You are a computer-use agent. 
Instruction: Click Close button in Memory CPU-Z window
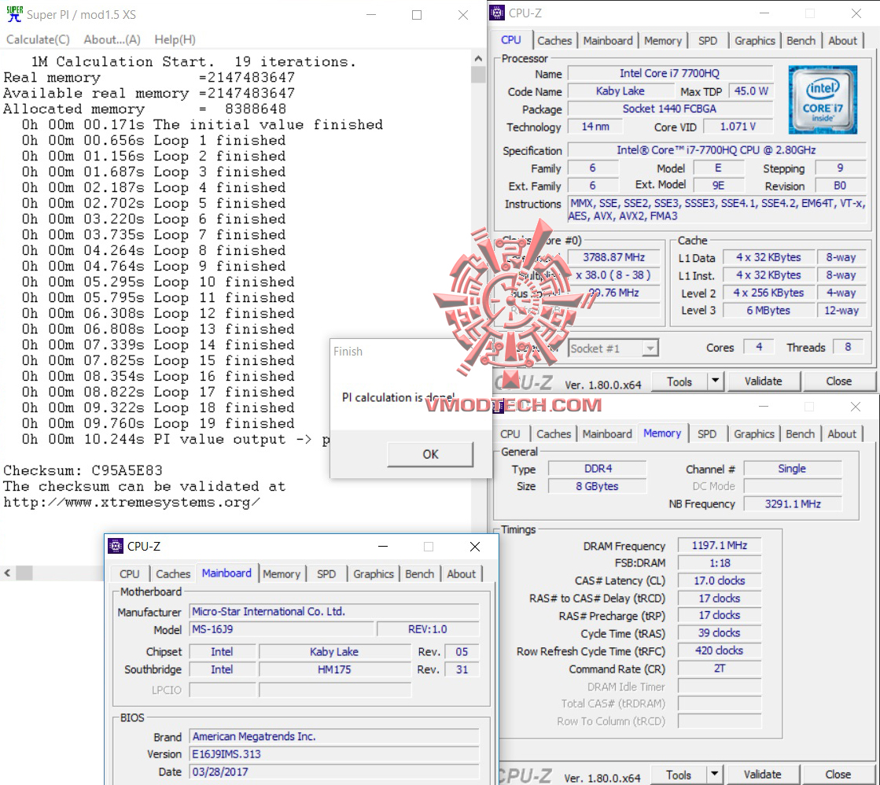pos(838,774)
